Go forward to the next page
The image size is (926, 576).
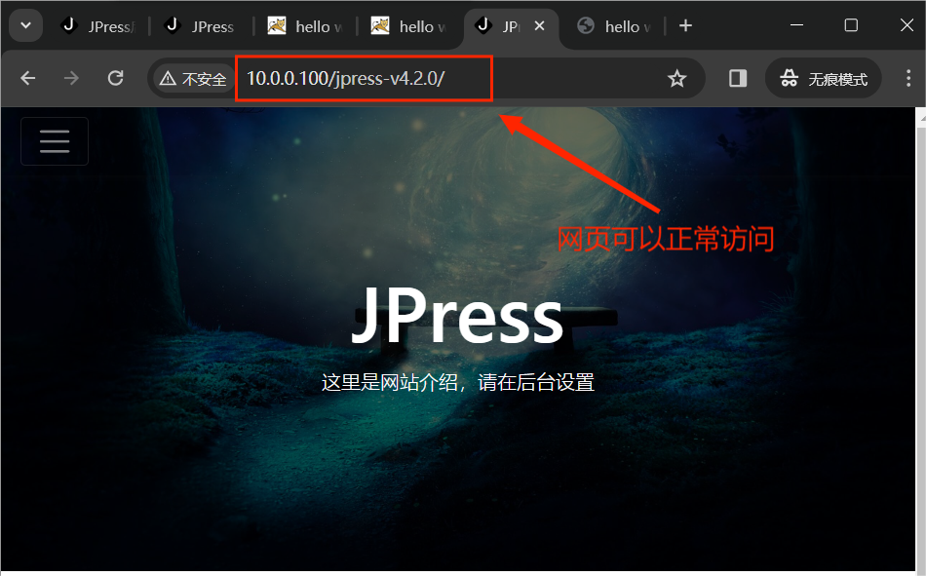pyautogui.click(x=71, y=78)
